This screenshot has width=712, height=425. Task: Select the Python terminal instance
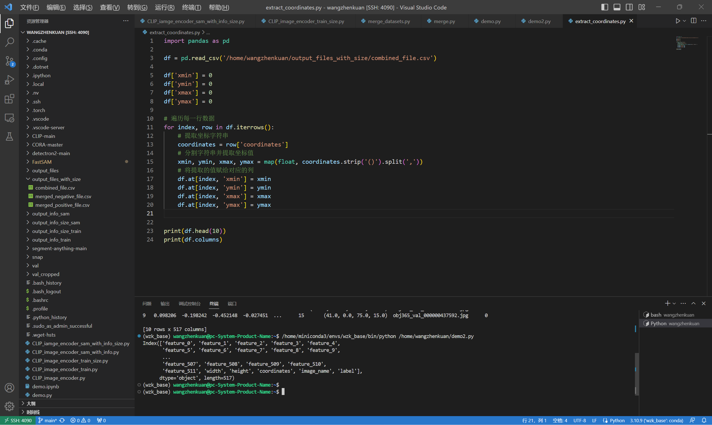point(675,323)
